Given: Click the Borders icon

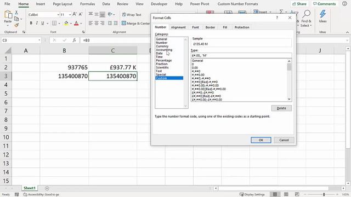Looking at the screenshot, I should tap(54, 23).
